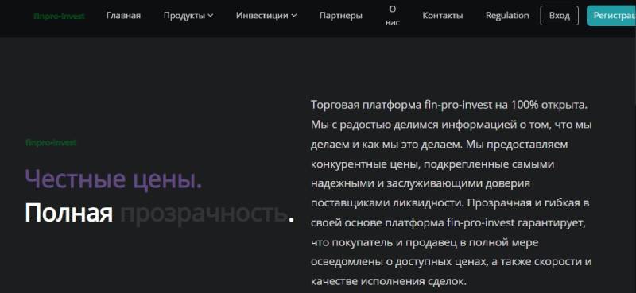This screenshot has width=636, height=293.
Task: Click the heading word Полная
Action: point(68,213)
